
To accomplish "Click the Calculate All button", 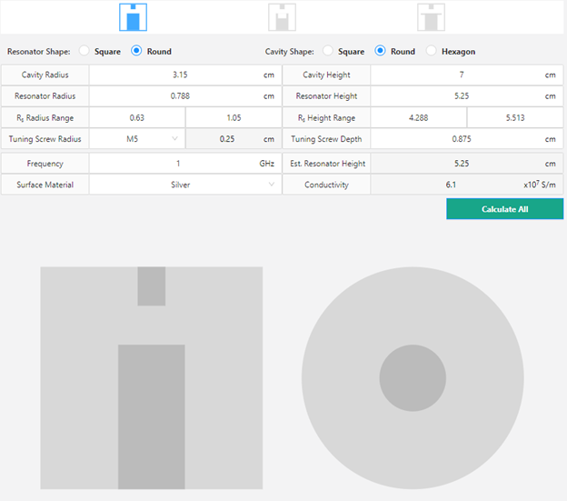I will pyautogui.click(x=505, y=209).
